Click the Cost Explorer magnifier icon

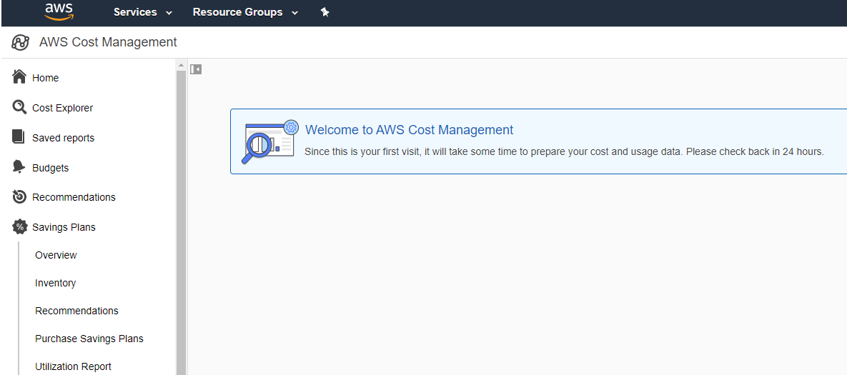pos(19,107)
